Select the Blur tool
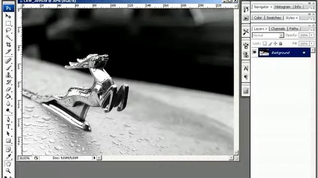 point(8,103)
